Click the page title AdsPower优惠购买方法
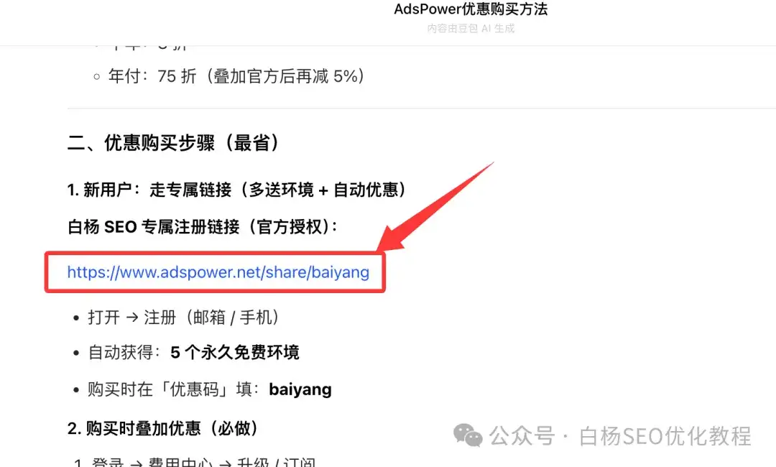The width and height of the screenshot is (776, 467). point(471,9)
